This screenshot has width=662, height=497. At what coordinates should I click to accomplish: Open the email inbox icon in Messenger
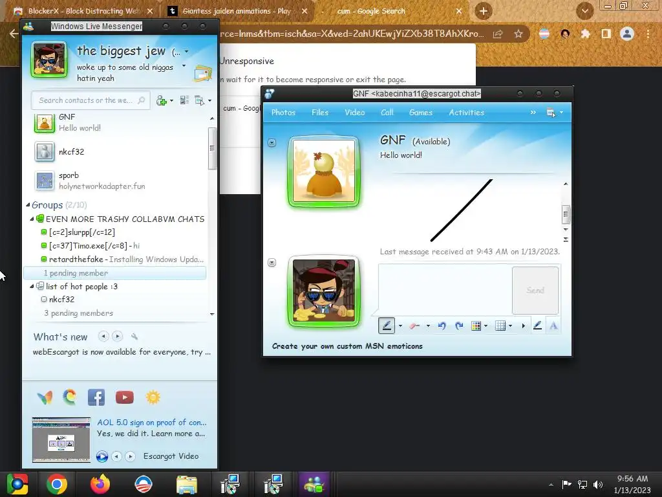(x=202, y=74)
